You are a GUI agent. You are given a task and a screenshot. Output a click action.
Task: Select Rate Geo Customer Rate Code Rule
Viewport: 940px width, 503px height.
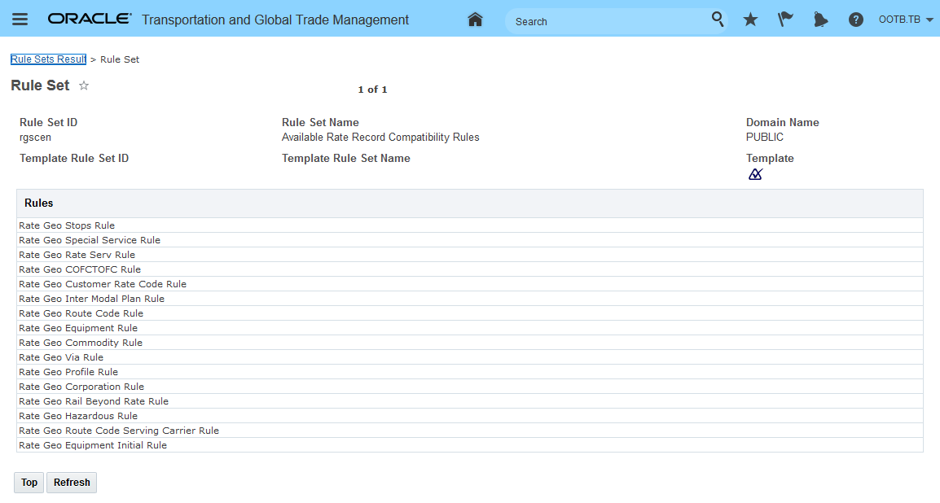[470, 284]
